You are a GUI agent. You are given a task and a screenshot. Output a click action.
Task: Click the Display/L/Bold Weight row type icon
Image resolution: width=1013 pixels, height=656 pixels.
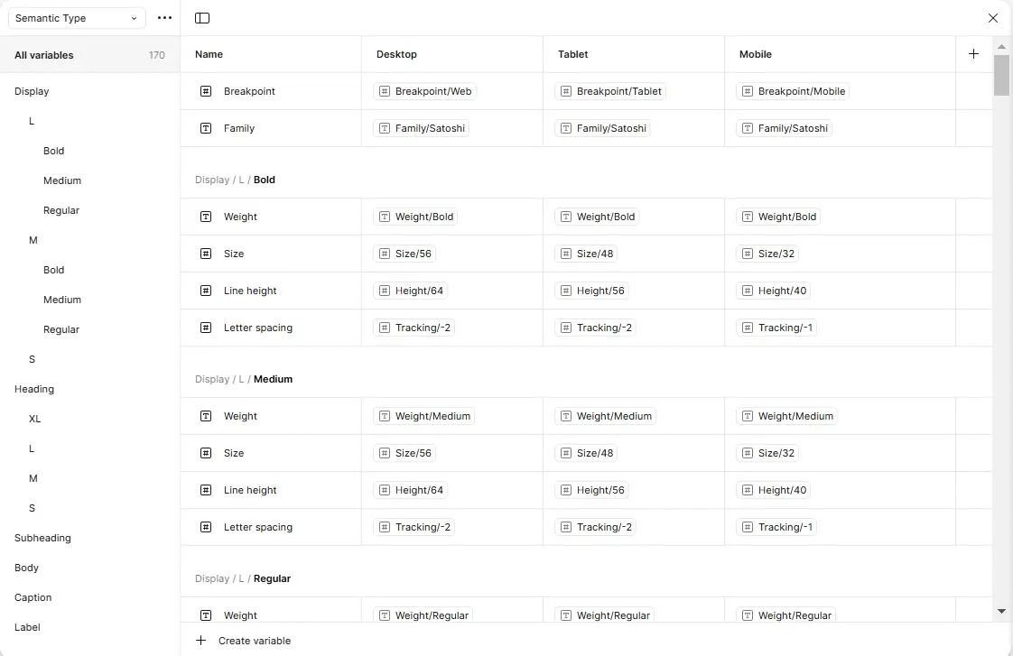click(x=206, y=217)
